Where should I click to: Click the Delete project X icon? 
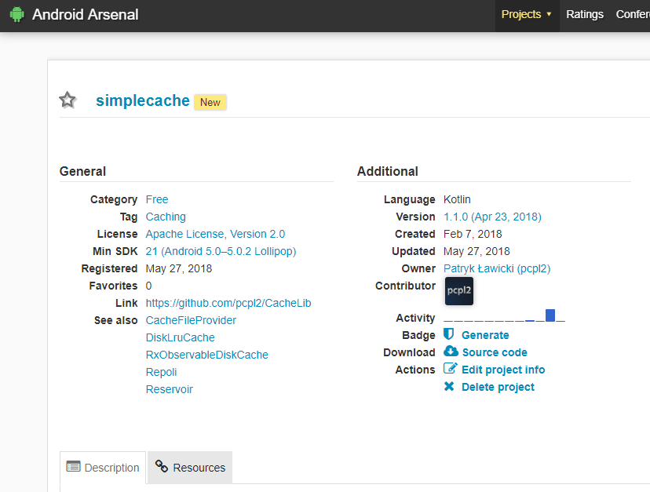pos(449,387)
